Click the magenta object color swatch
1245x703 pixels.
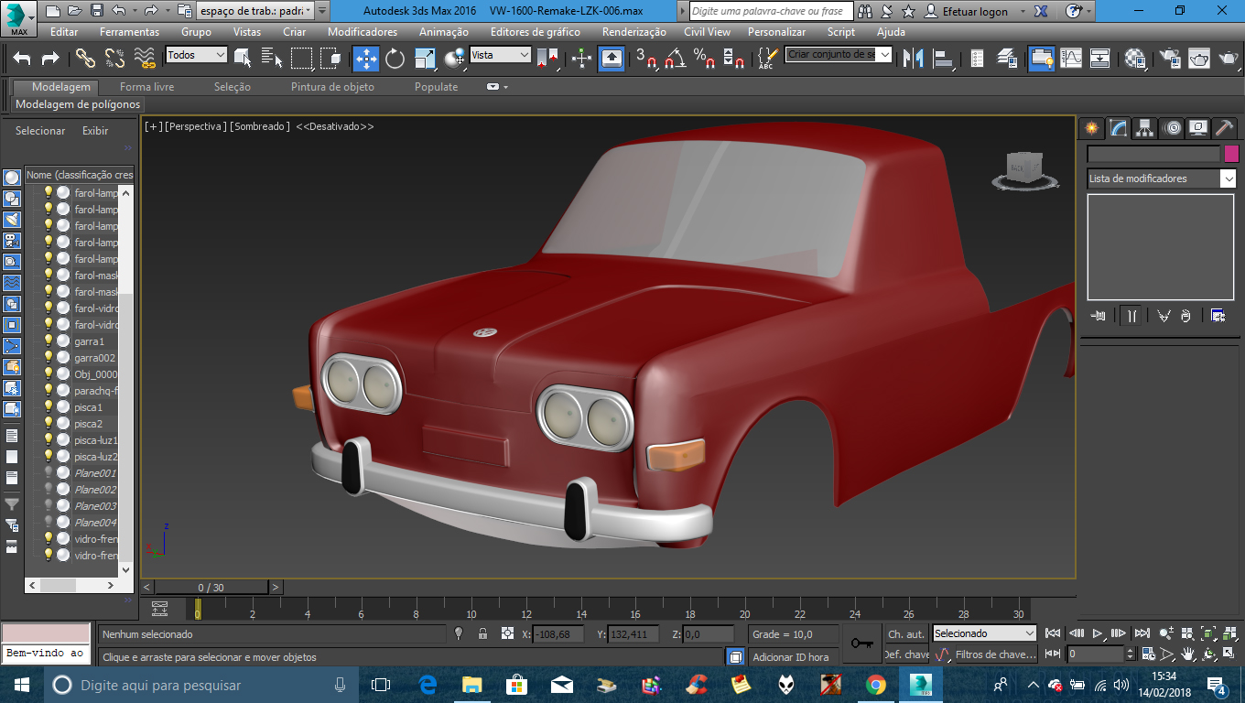[x=1231, y=154]
